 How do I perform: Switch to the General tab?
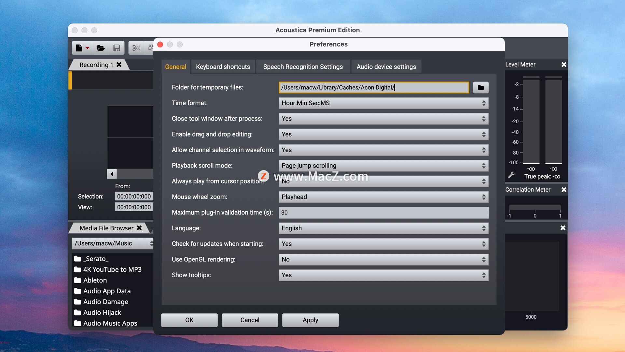pyautogui.click(x=175, y=67)
